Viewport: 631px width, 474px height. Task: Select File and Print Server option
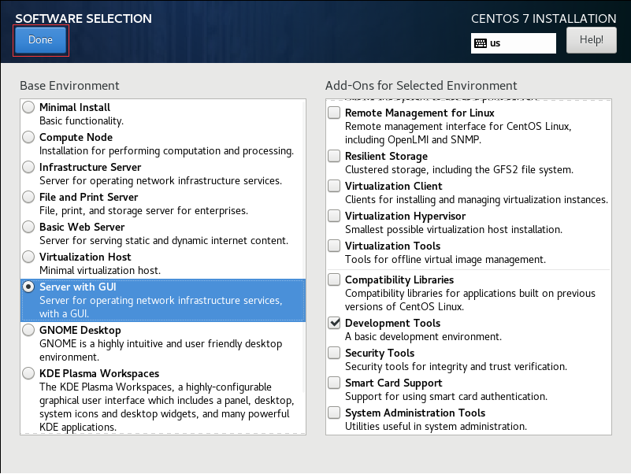pyautogui.click(x=28, y=197)
